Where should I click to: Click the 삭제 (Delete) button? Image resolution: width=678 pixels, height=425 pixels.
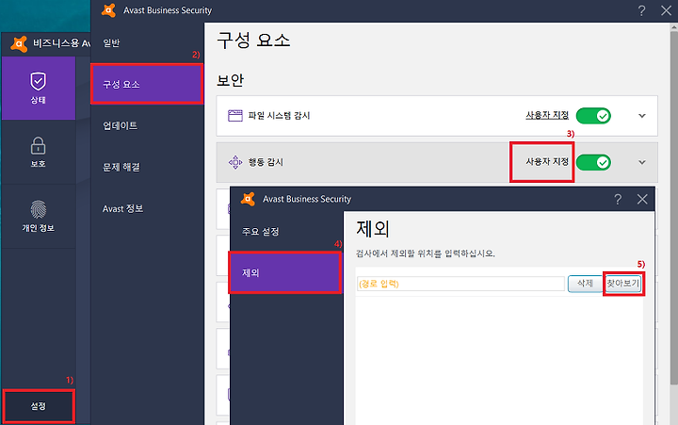click(x=585, y=284)
